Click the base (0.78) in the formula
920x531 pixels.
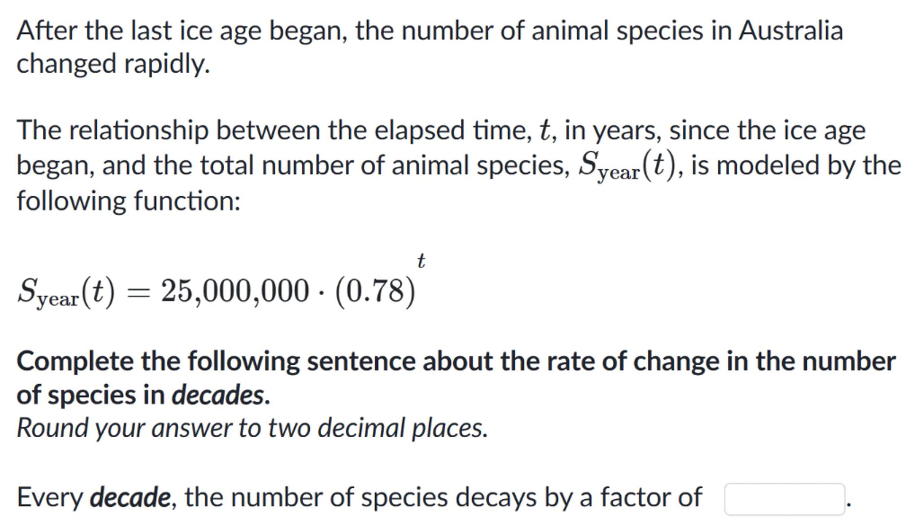375,292
